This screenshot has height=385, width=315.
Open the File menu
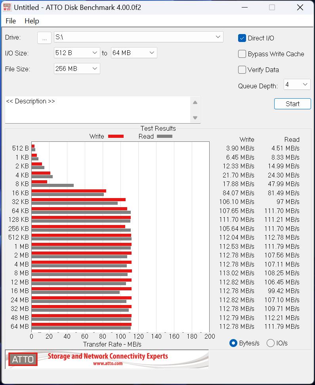[11, 21]
